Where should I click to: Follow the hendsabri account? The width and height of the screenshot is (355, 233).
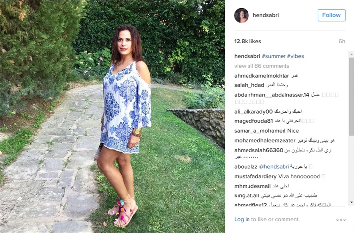pyautogui.click(x=331, y=15)
